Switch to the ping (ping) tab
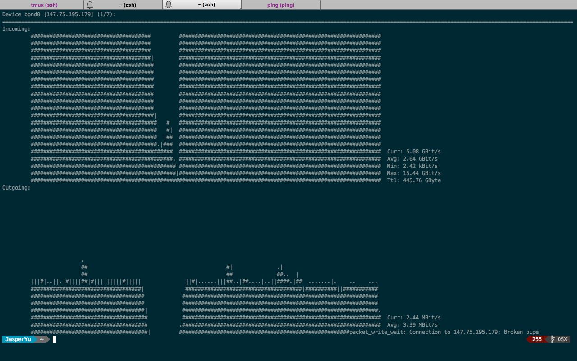Image resolution: width=577 pixels, height=361 pixels. (x=280, y=5)
